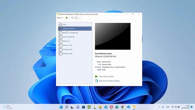The height and width of the screenshot is (110, 195).
Task: Click the Unity mode toolbar icon
Action: (80, 18)
